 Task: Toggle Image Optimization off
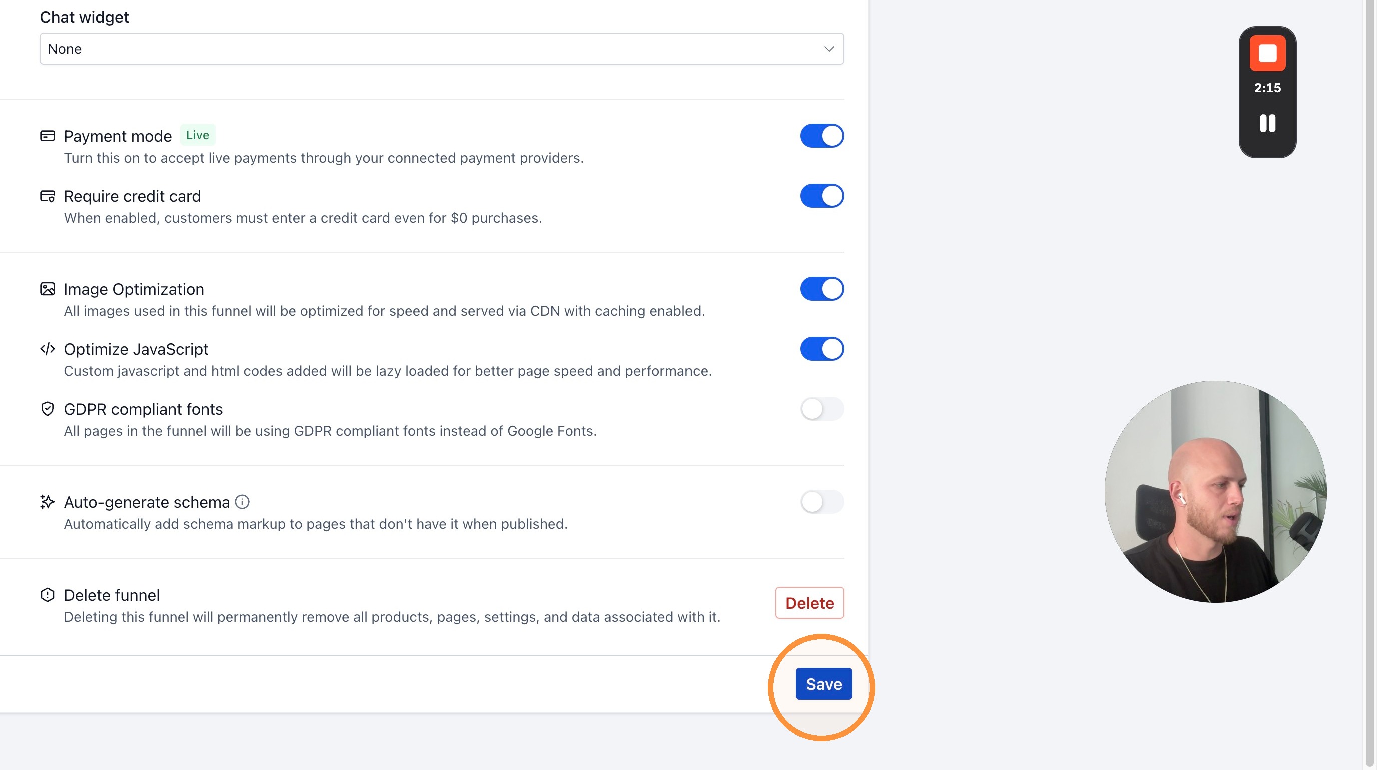tap(822, 289)
